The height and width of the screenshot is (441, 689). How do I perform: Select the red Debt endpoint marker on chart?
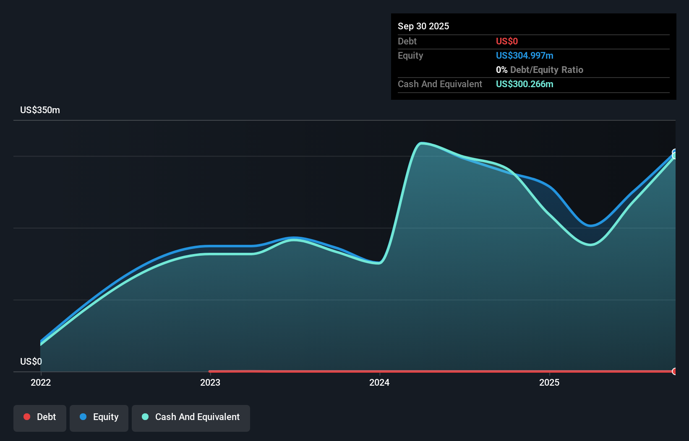coord(675,371)
